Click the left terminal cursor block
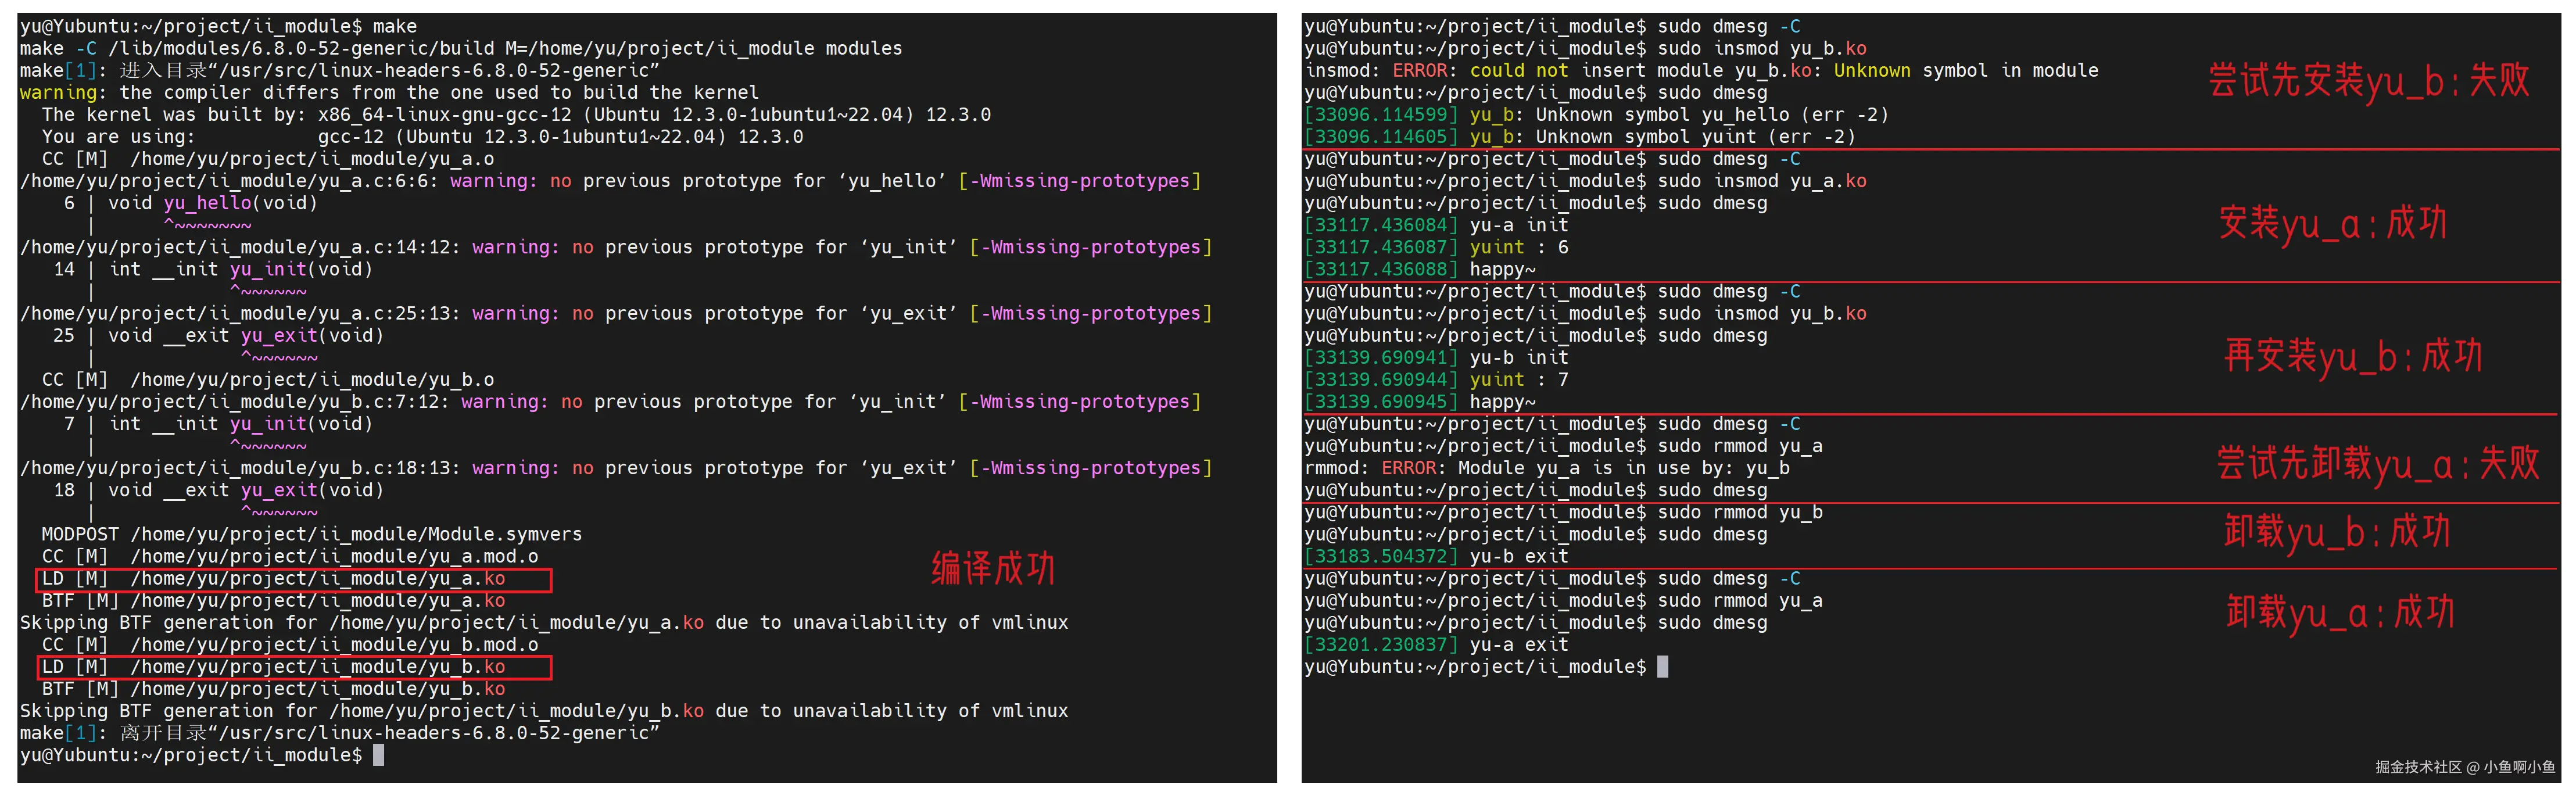 pos(378,755)
